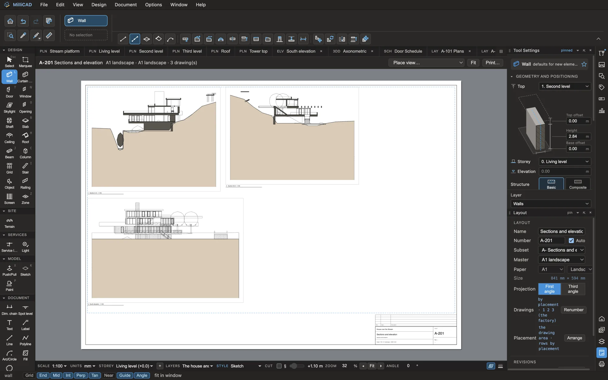Toggle the Near snap option
This screenshot has height=380, width=608.
[x=109, y=375]
